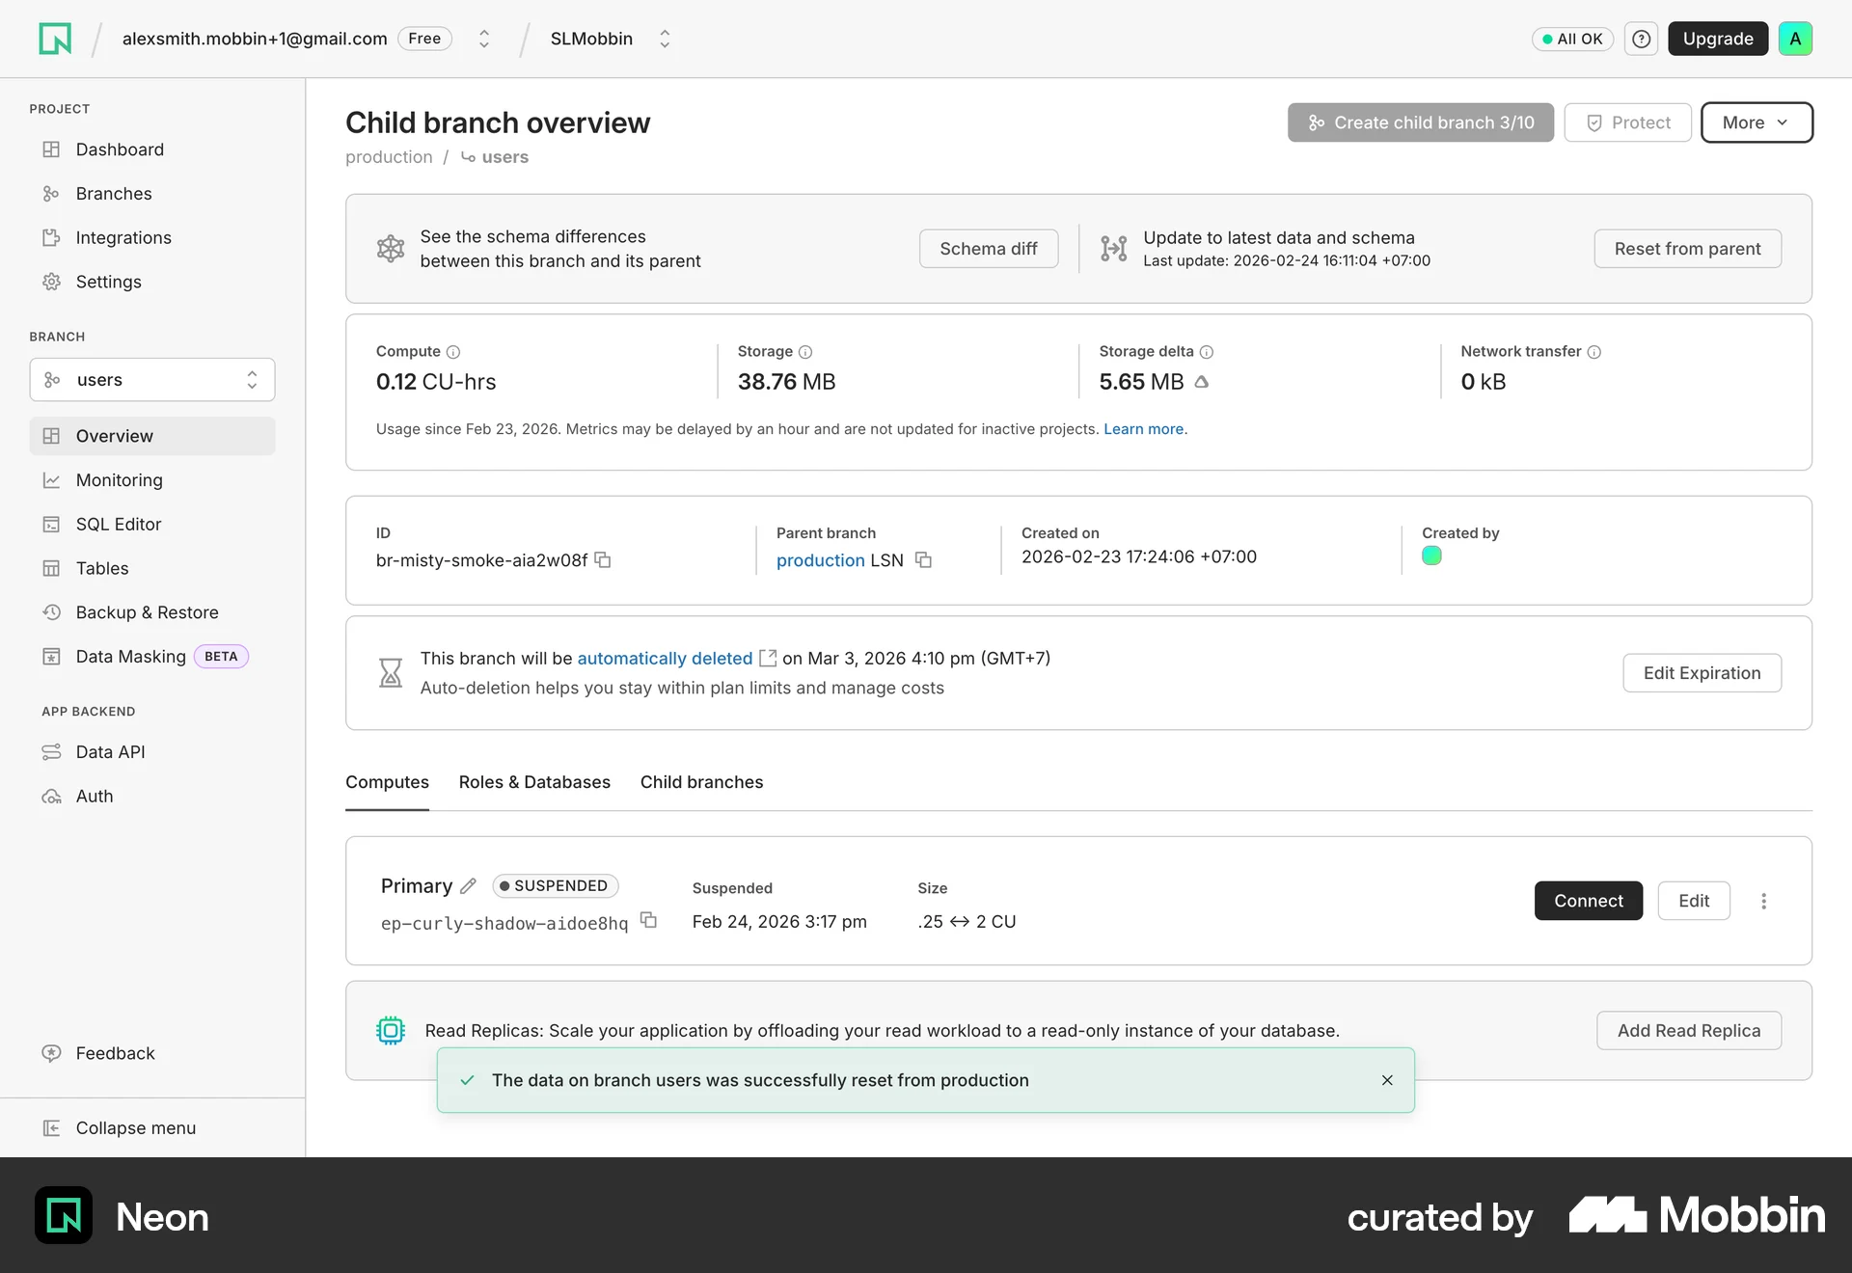
Task: Open external link icon beside automatically deleted
Action: coord(768,658)
